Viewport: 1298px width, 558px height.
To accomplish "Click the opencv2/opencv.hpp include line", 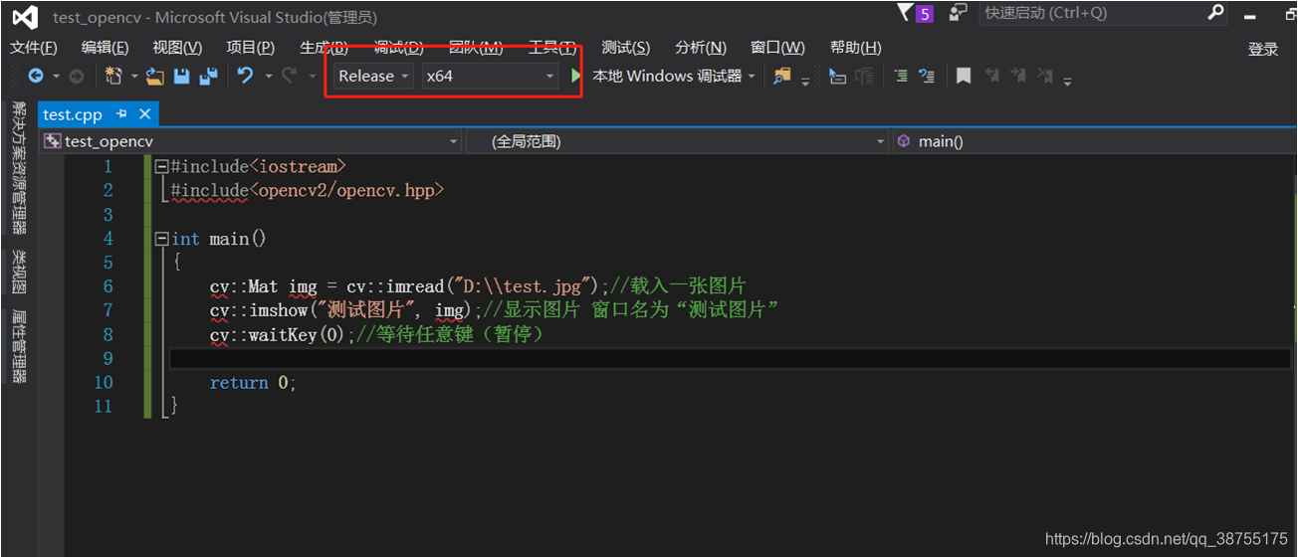I will click(x=308, y=191).
